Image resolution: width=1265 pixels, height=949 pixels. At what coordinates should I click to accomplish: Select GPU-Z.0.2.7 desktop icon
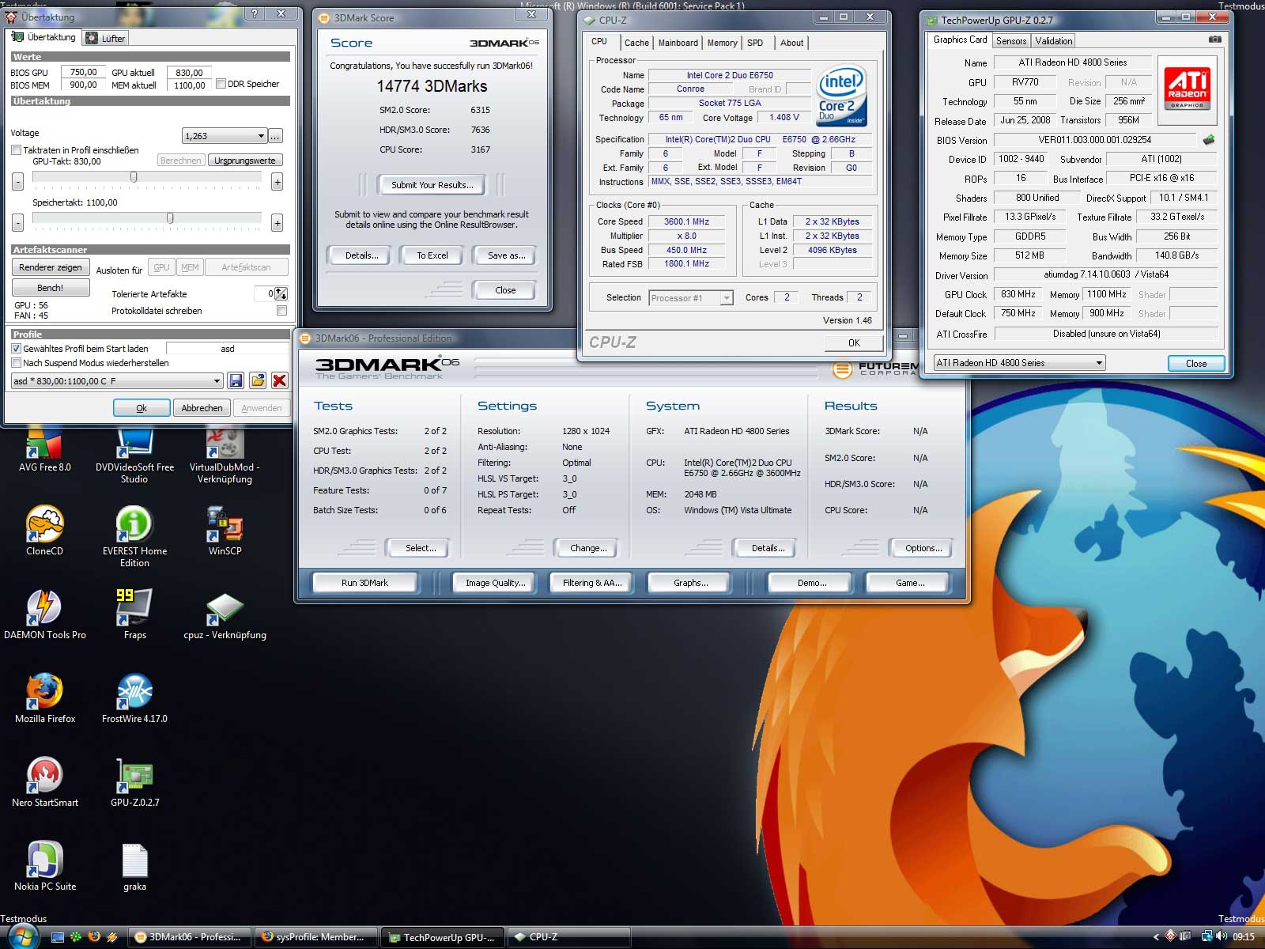click(x=134, y=781)
